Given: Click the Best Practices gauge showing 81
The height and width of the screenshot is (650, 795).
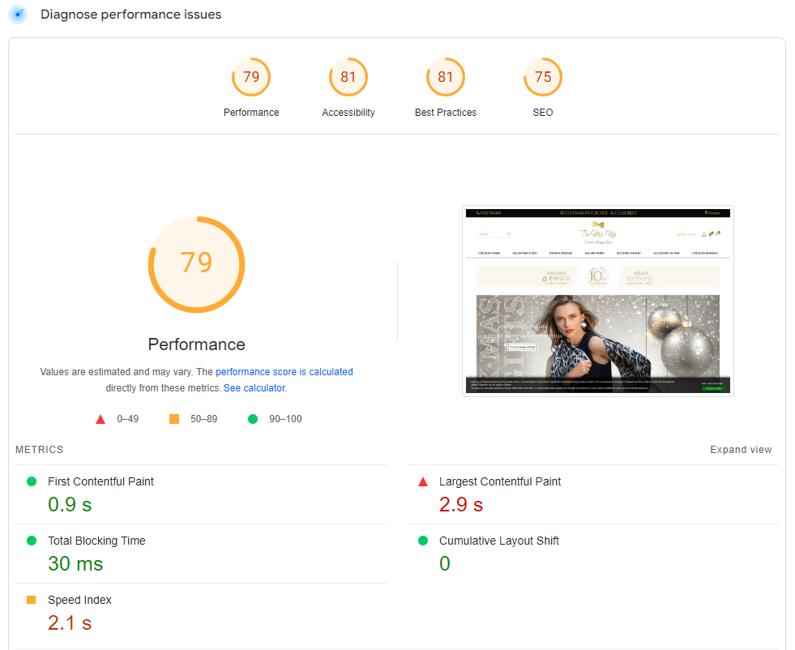Looking at the screenshot, I should coord(446,76).
